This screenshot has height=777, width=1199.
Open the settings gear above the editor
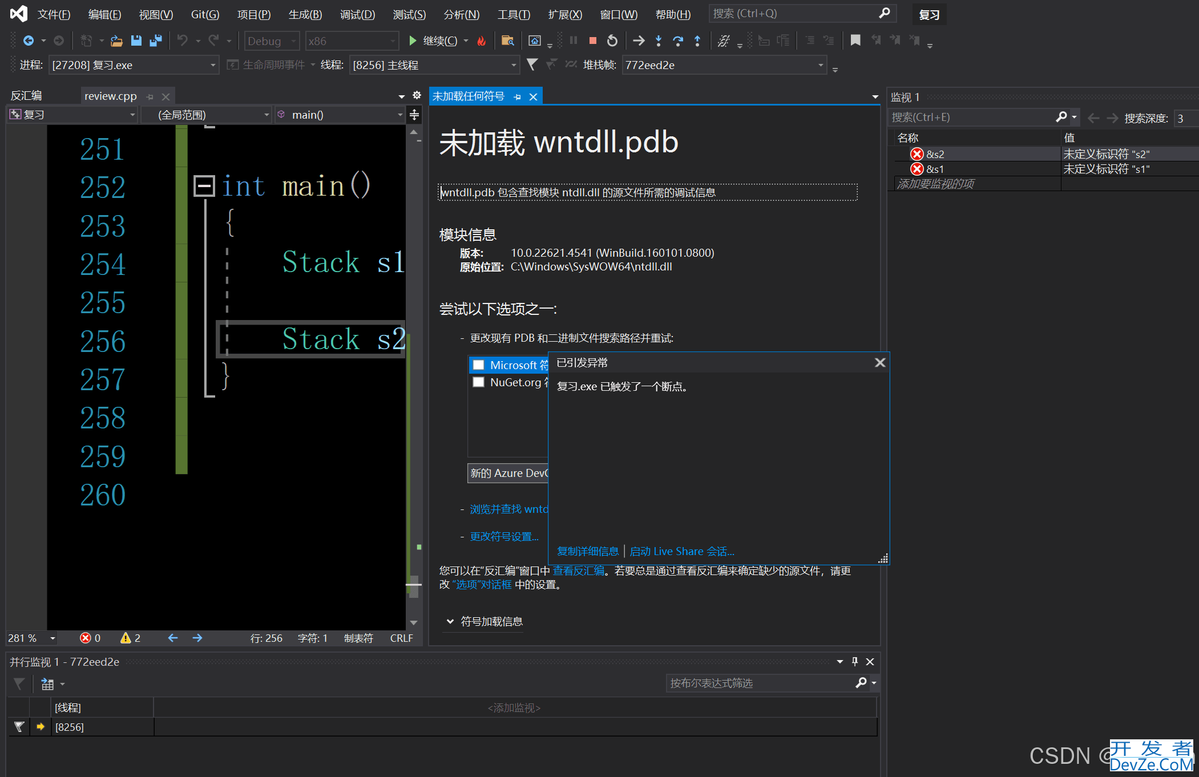[417, 95]
